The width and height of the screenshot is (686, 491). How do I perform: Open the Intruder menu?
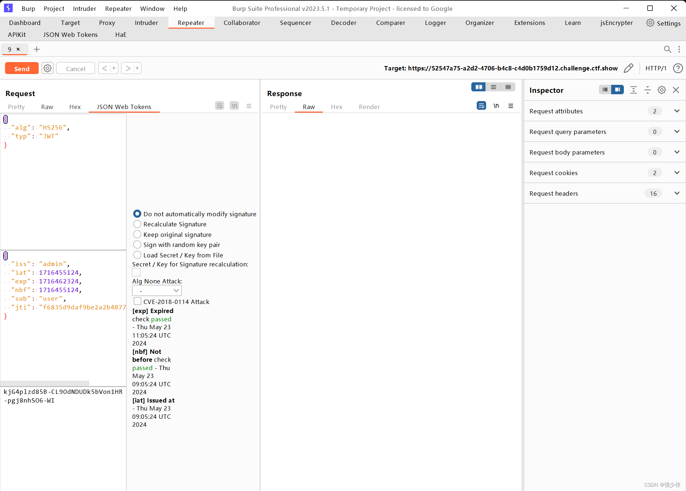[84, 9]
